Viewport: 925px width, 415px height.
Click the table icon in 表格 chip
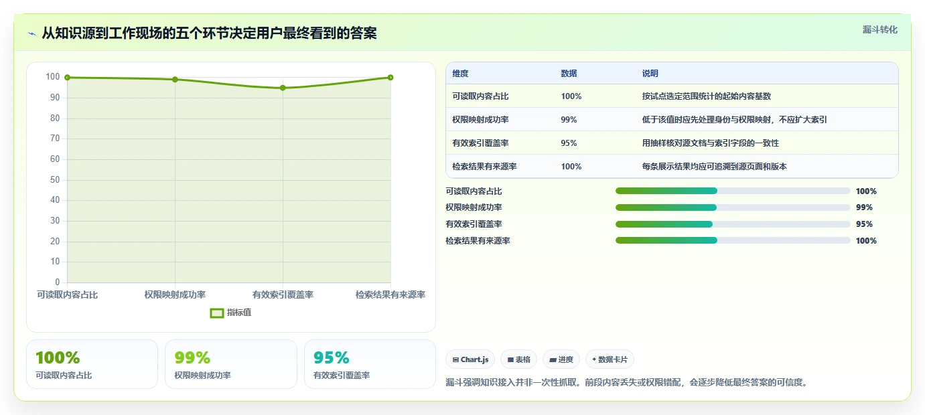[510, 360]
